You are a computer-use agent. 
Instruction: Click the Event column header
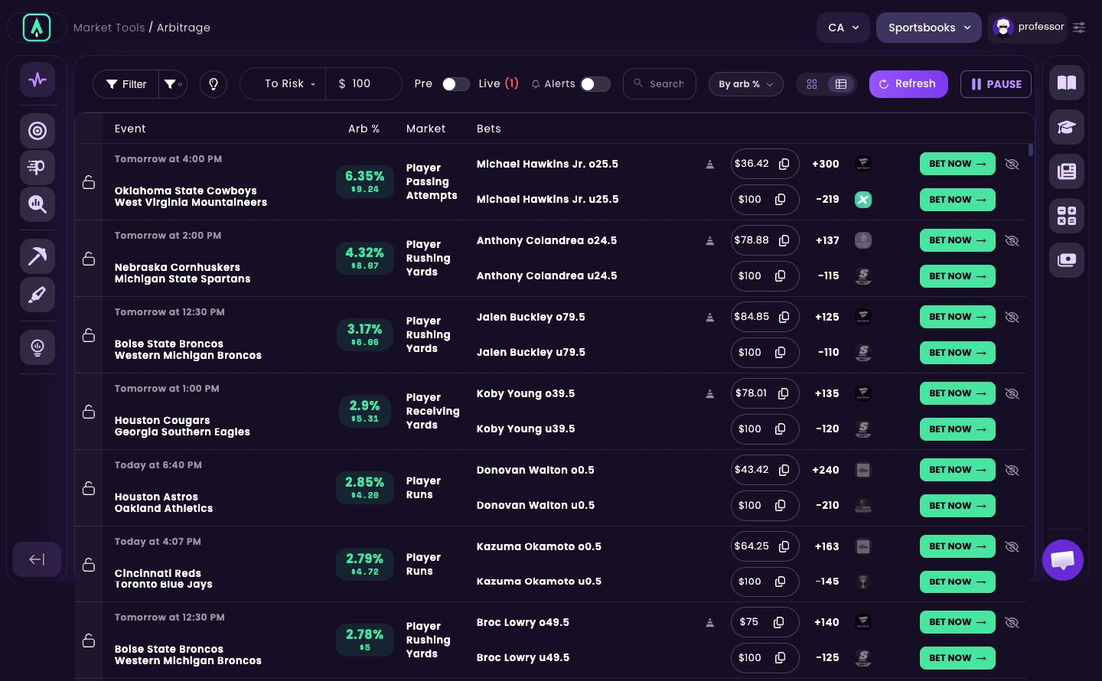click(130, 129)
